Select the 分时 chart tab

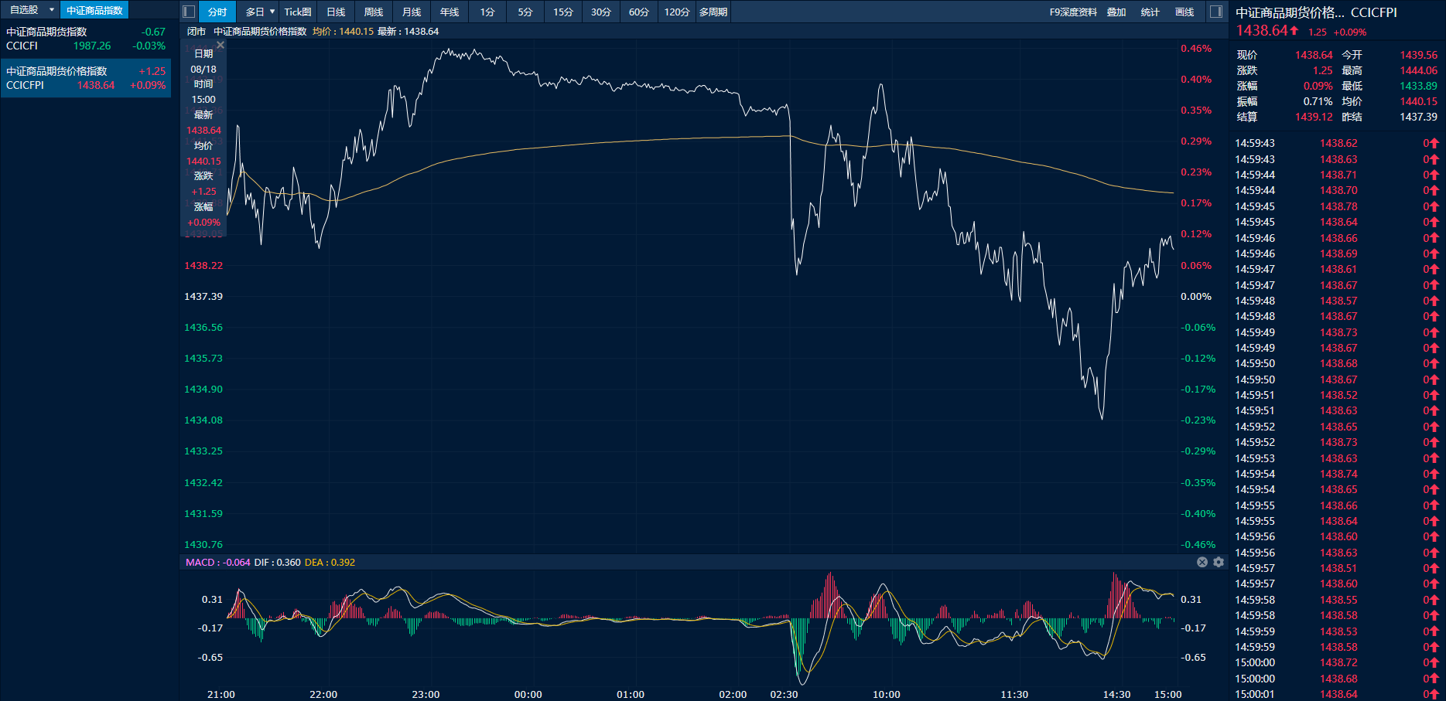click(x=217, y=12)
